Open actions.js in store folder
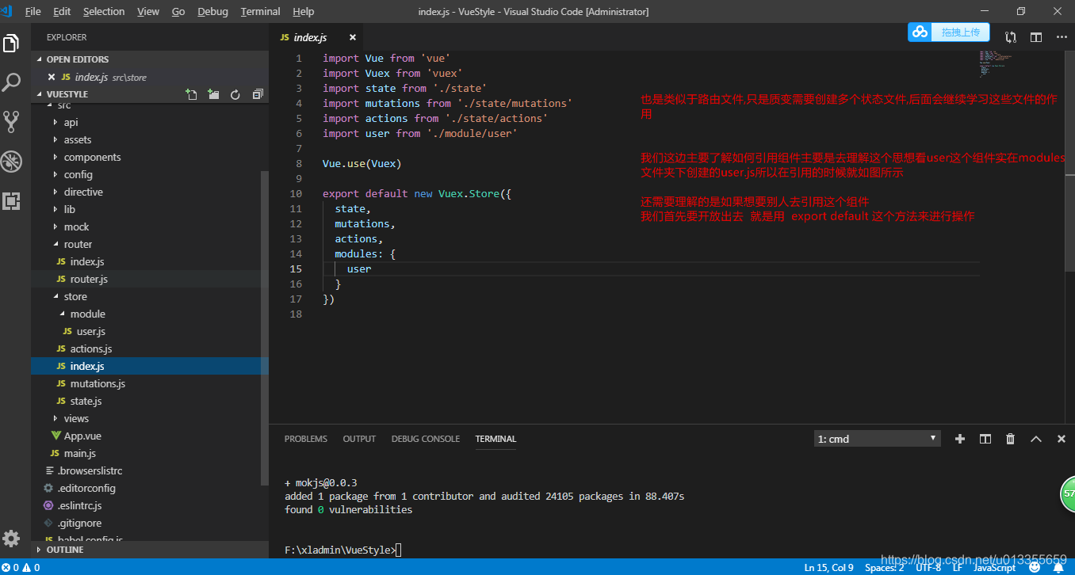1075x575 pixels. 150,348
